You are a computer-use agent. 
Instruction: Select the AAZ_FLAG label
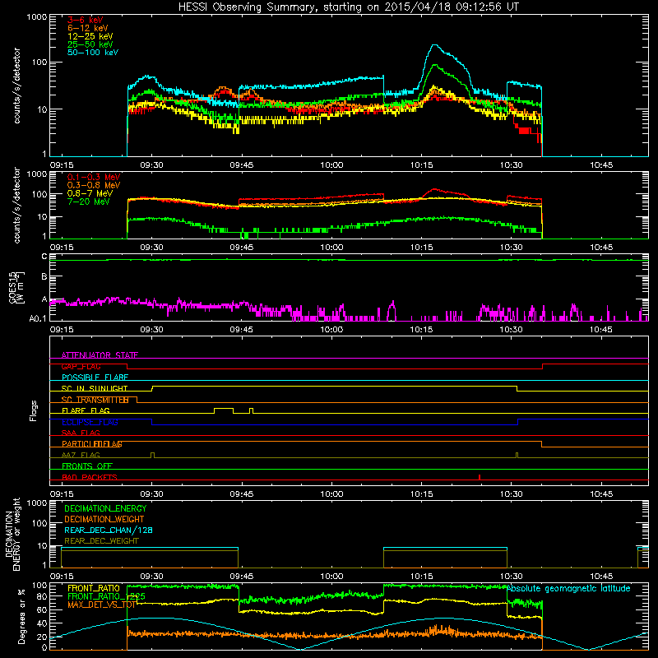(81, 455)
